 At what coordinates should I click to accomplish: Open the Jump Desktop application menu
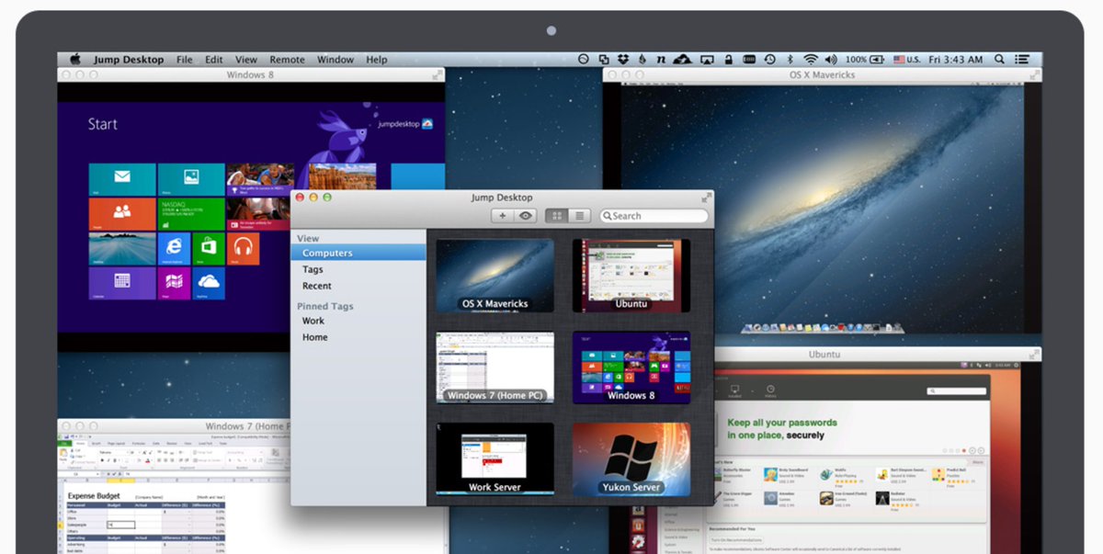click(x=129, y=60)
